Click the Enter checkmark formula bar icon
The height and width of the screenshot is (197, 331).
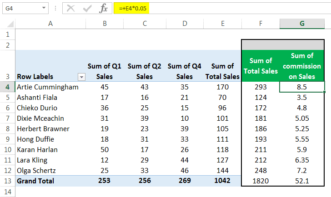(x=87, y=9)
